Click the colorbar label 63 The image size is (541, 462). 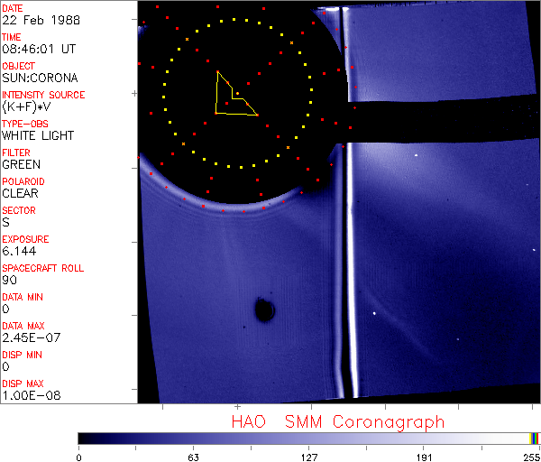coord(193,456)
